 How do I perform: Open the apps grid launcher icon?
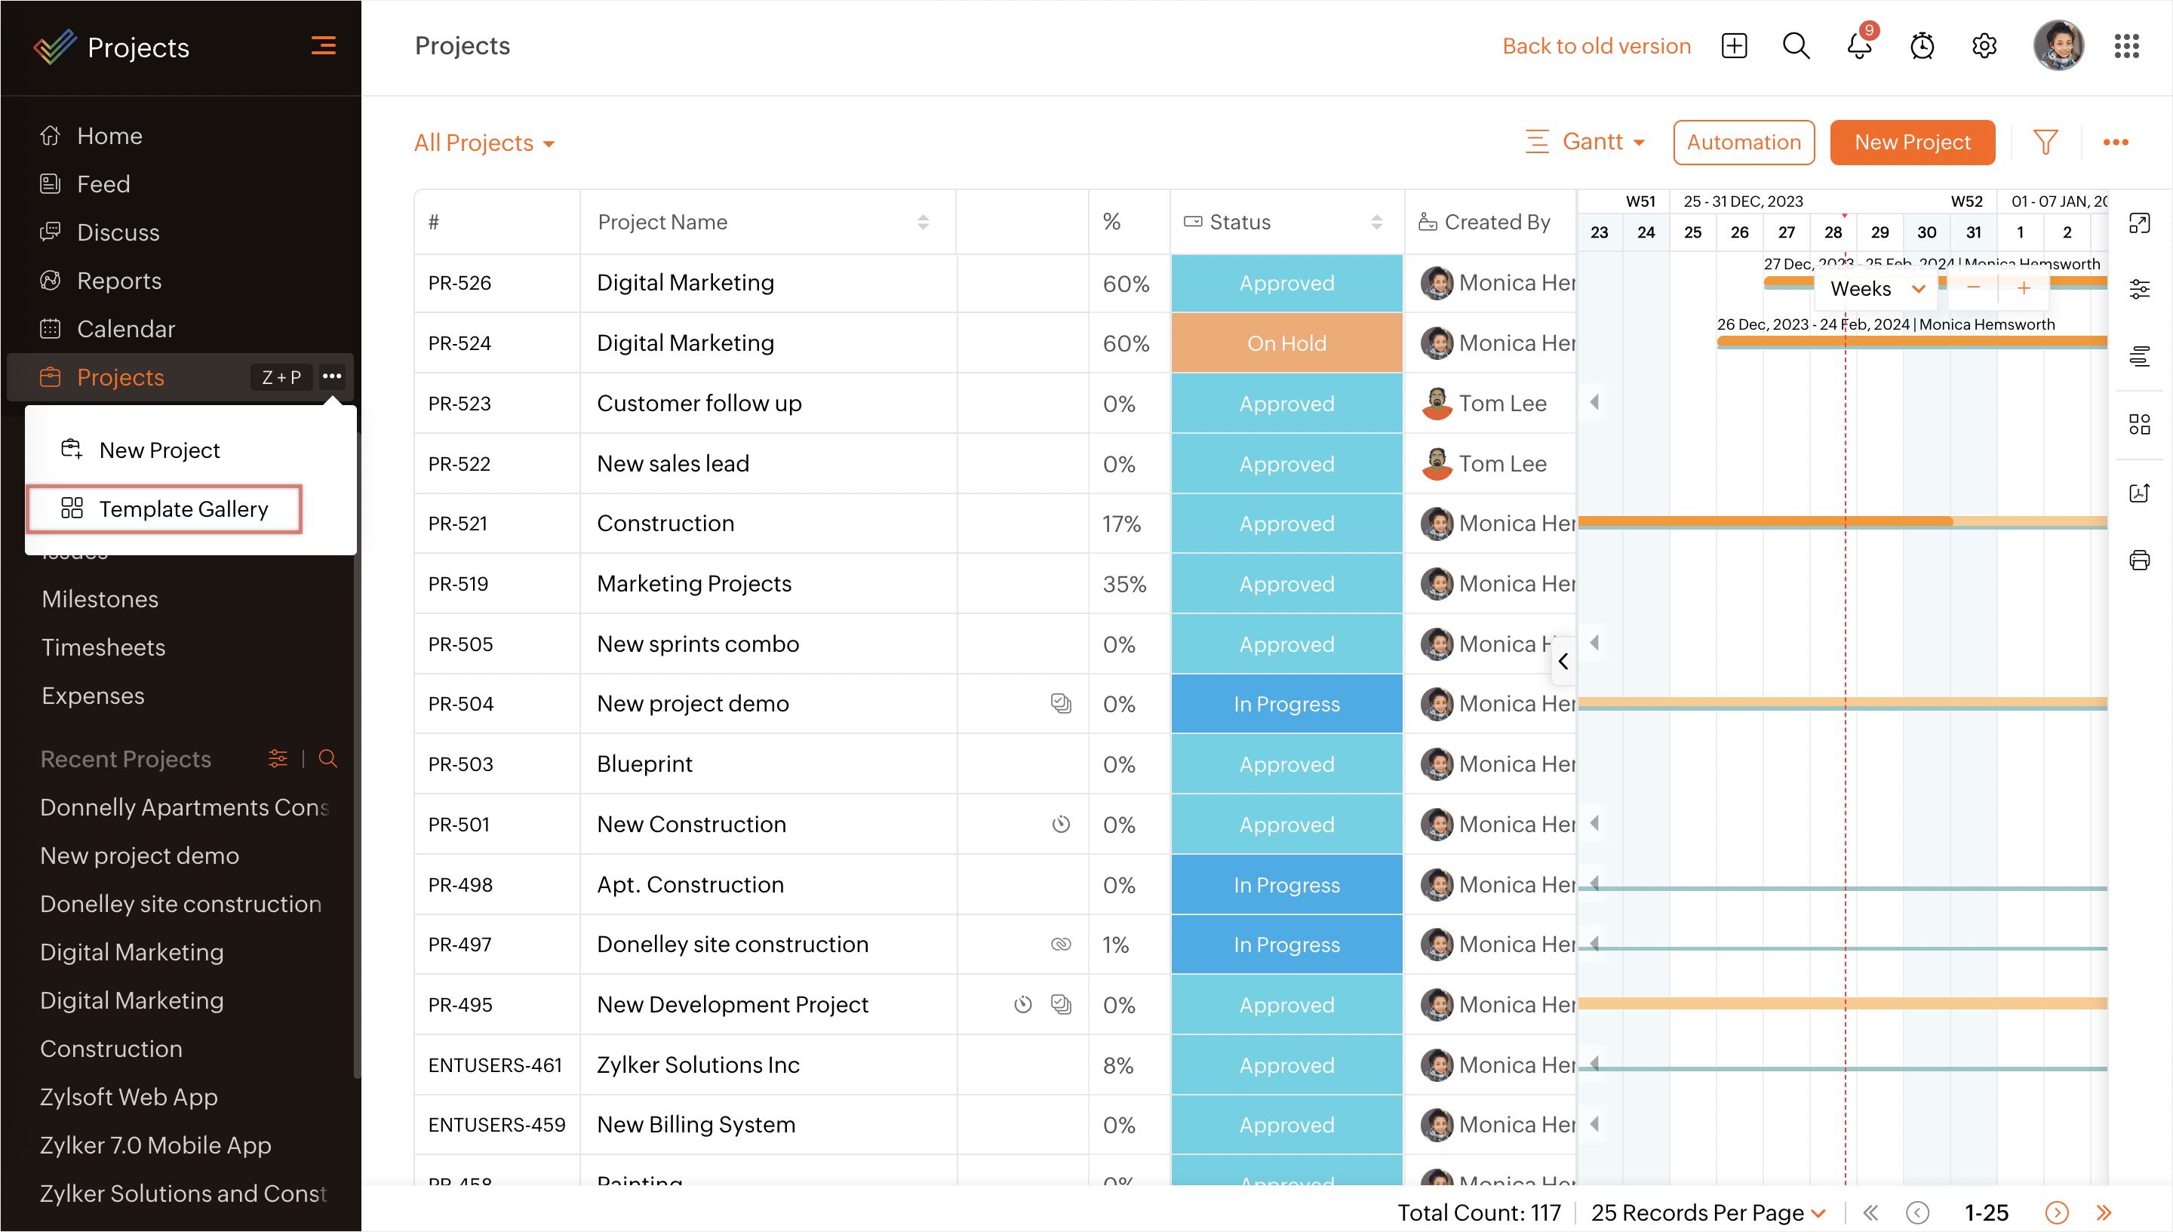click(x=2125, y=46)
